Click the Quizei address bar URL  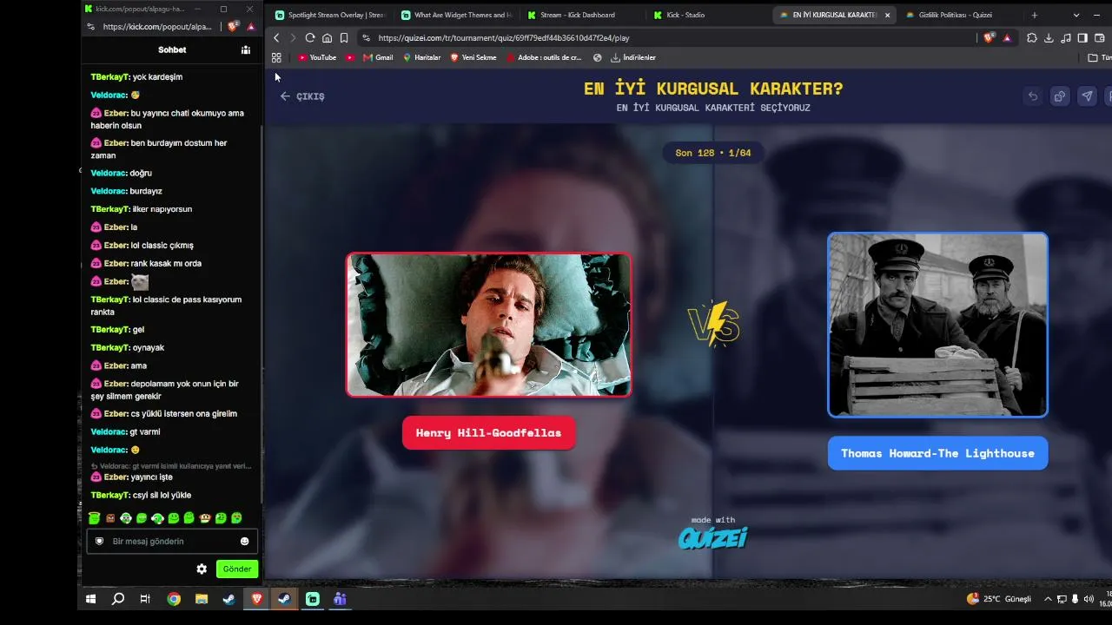click(x=504, y=38)
